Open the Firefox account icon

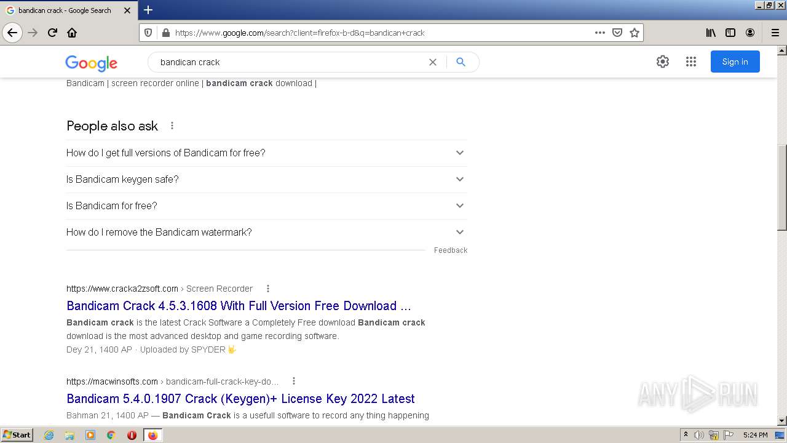[750, 33]
